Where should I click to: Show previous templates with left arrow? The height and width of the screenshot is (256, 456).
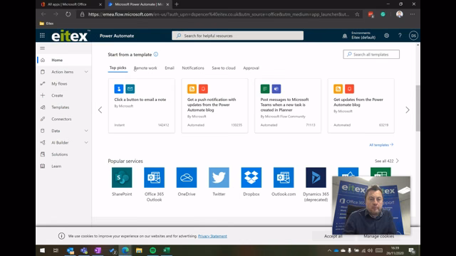pyautogui.click(x=100, y=110)
